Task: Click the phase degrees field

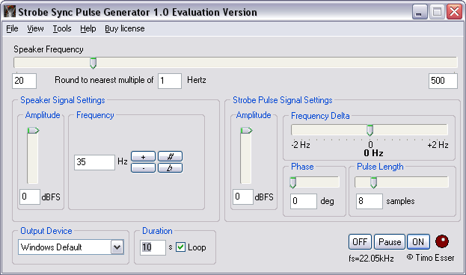Action: 304,201
